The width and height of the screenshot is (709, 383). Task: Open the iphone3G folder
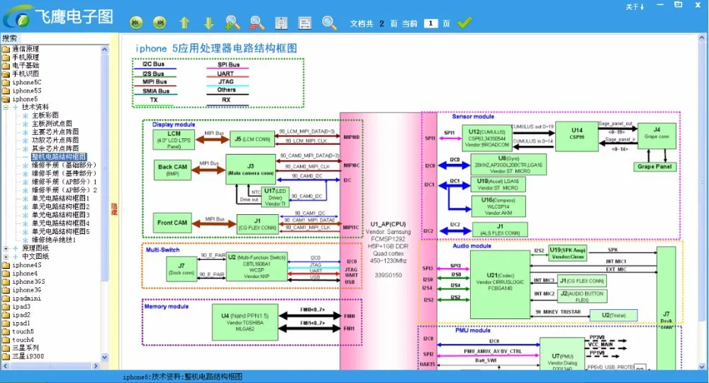point(26,290)
